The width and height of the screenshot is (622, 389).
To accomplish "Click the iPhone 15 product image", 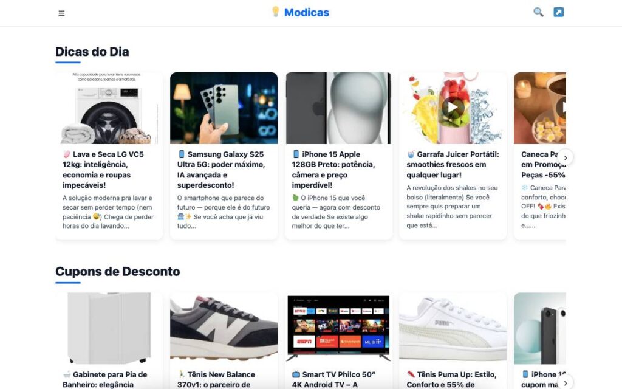I will coord(338,108).
